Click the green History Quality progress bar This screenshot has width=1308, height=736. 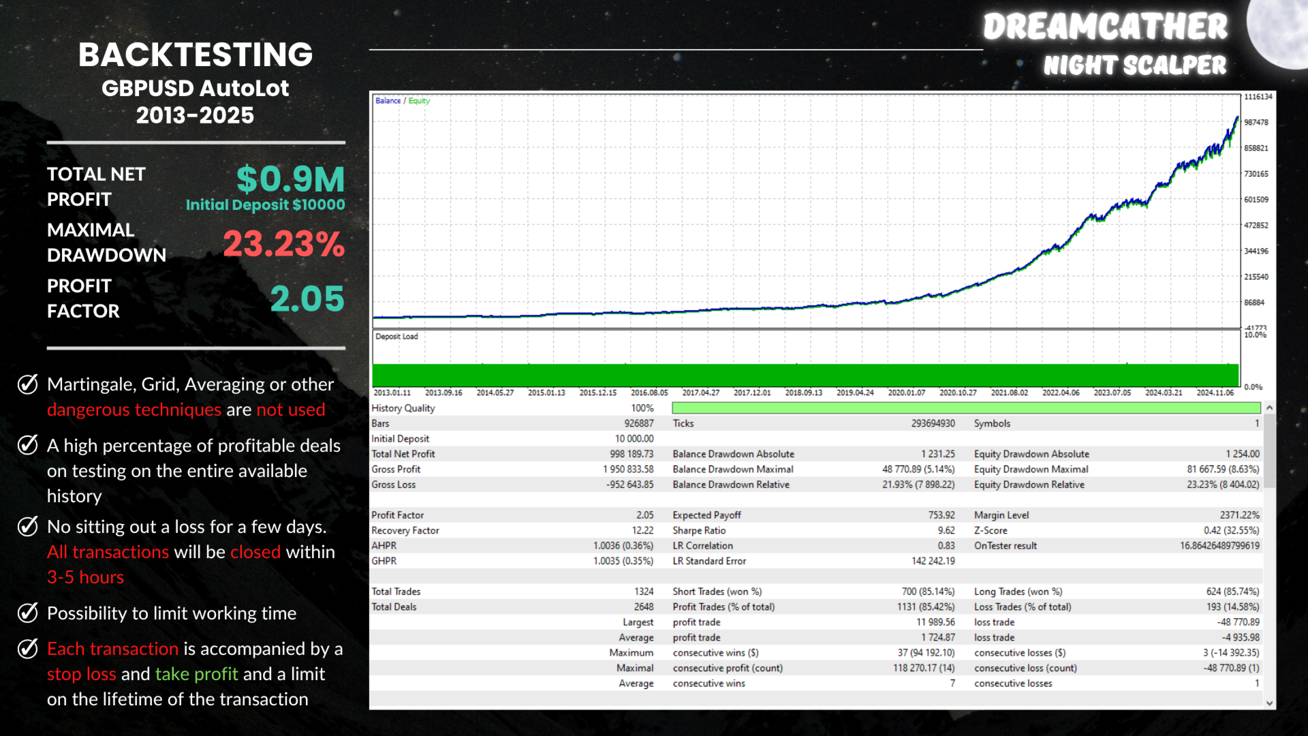click(966, 408)
